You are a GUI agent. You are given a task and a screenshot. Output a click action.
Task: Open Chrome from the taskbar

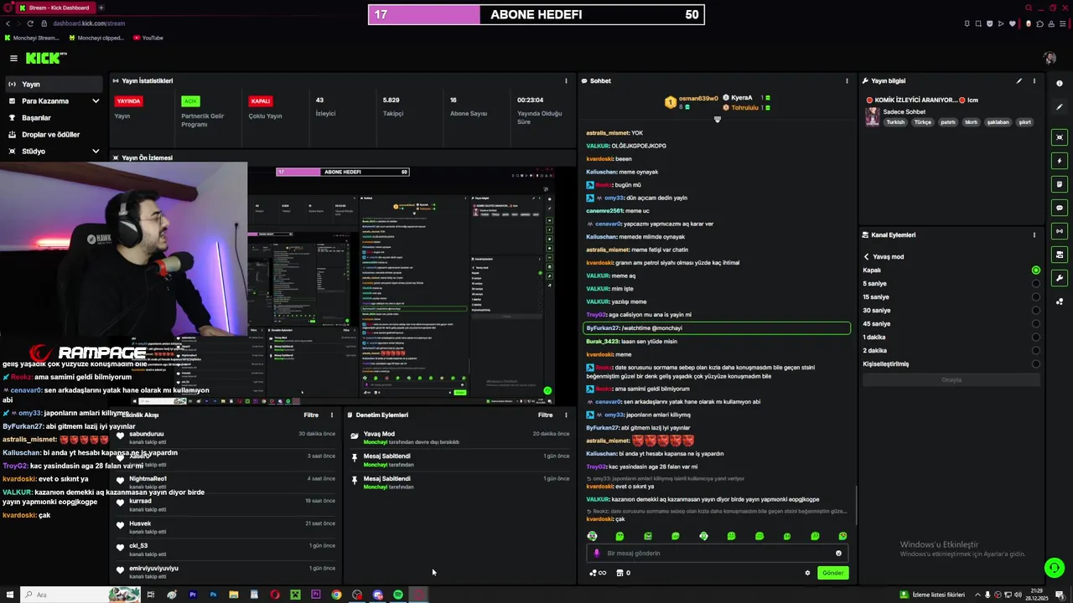336,595
